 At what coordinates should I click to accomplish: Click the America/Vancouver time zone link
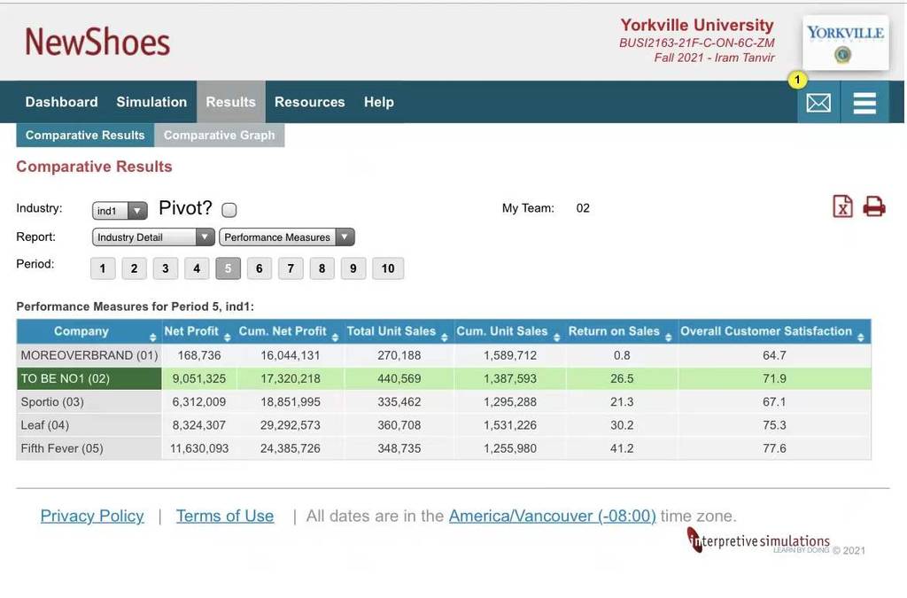(553, 516)
